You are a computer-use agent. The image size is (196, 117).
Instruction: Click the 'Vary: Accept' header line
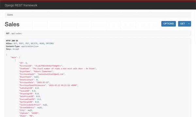click(x=12, y=49)
